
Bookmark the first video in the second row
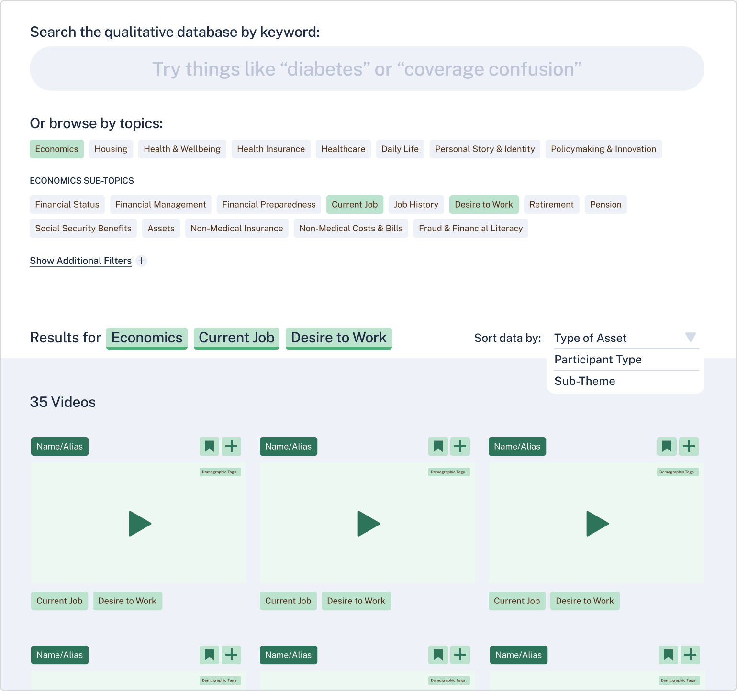click(x=209, y=655)
